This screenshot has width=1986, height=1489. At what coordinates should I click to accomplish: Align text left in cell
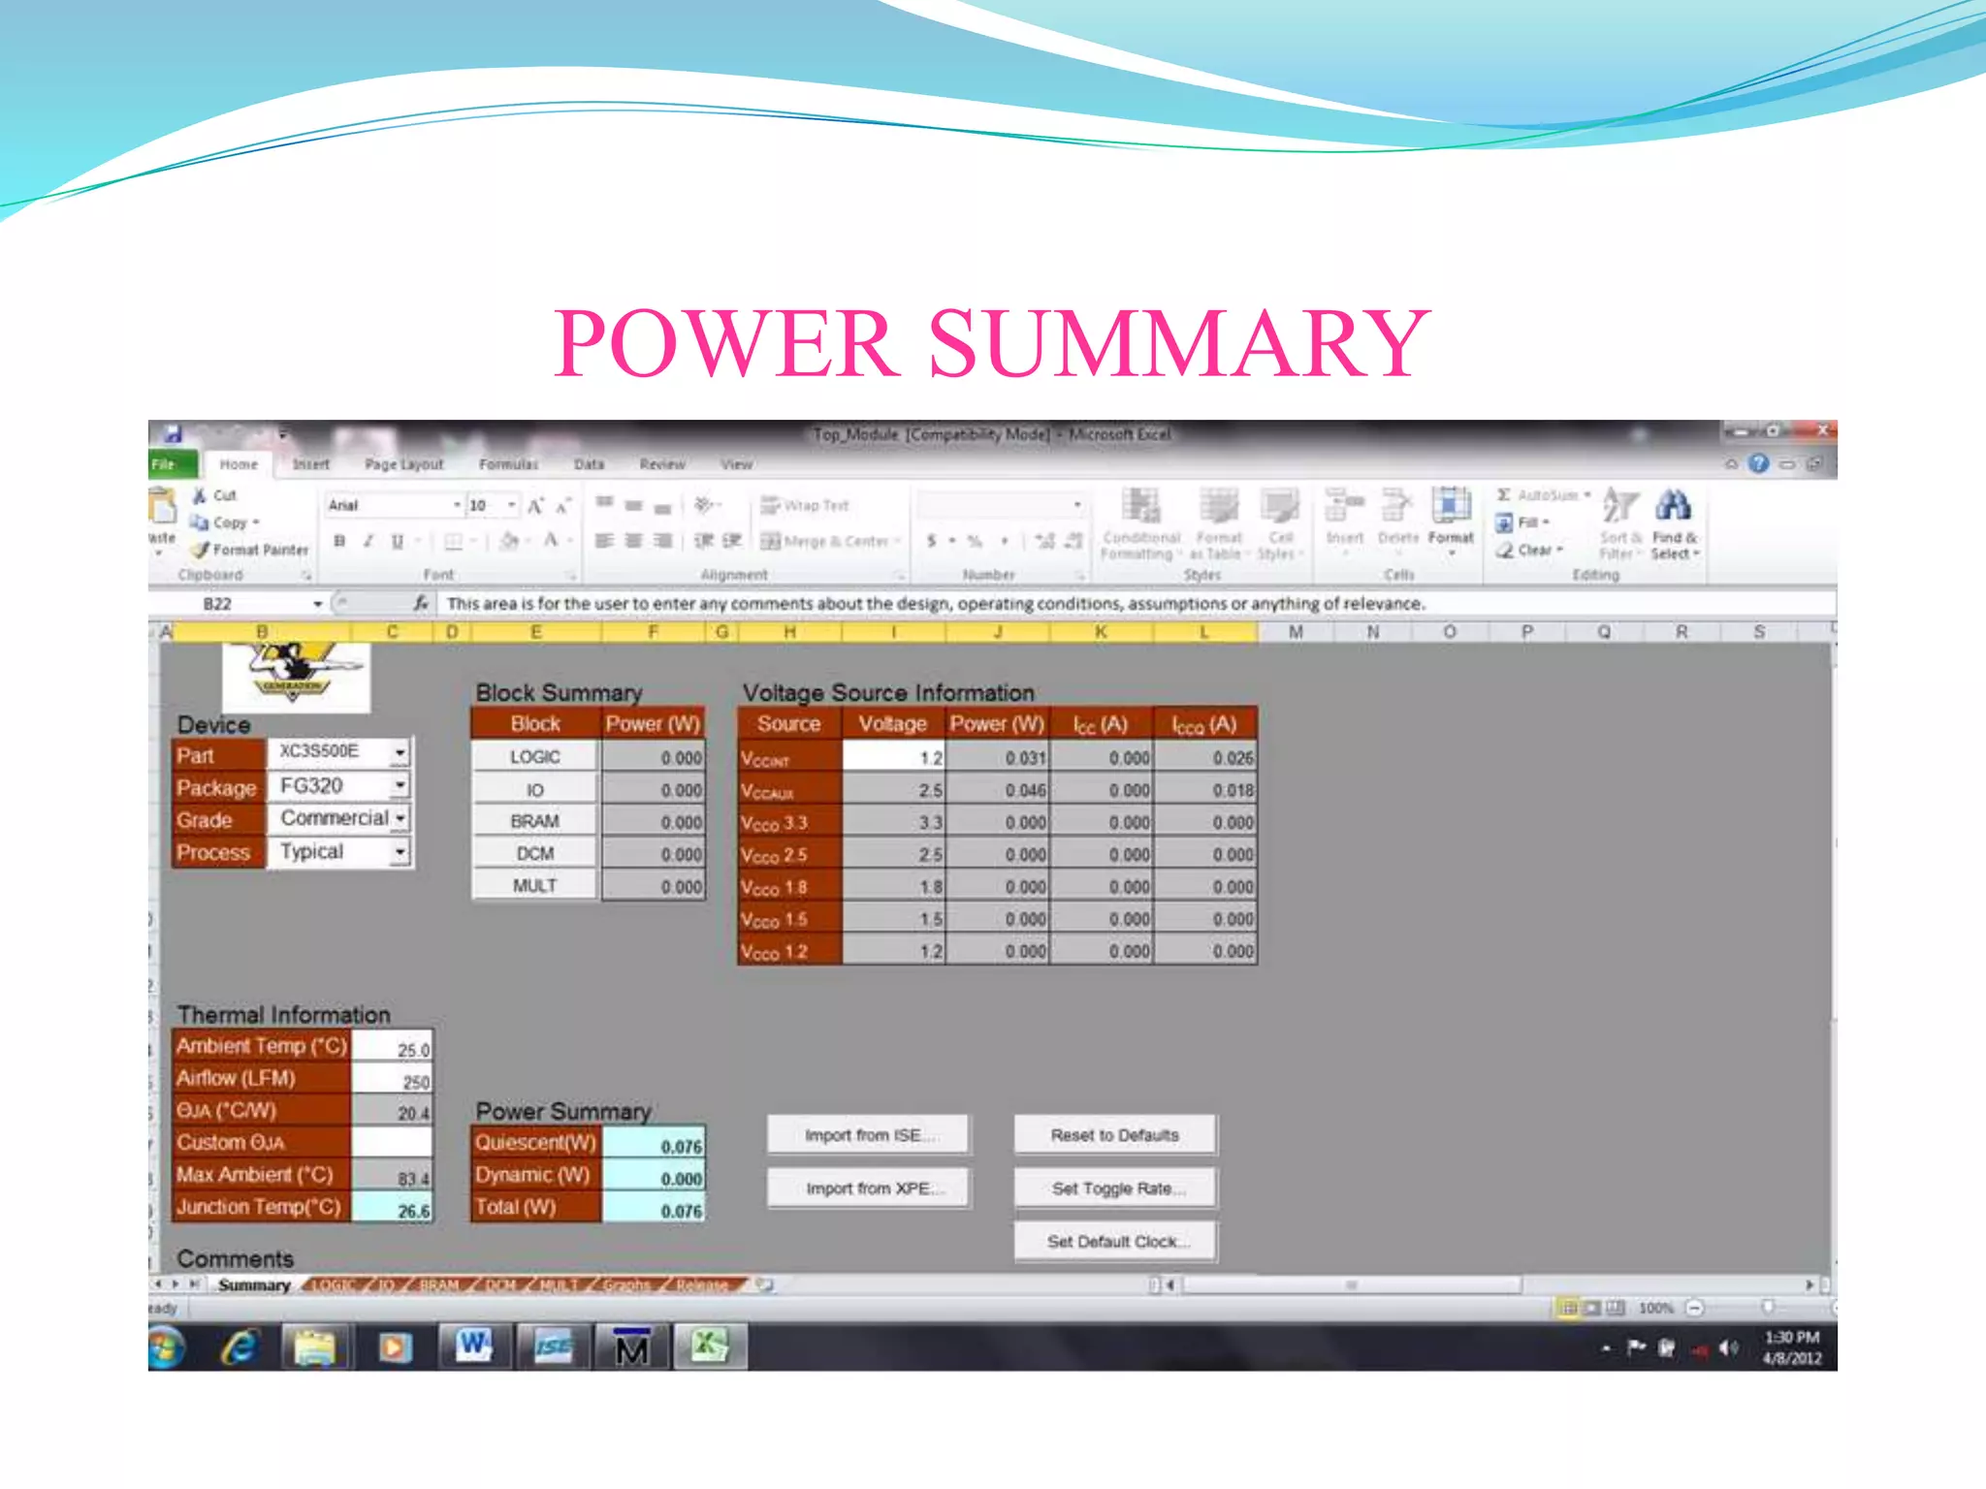[604, 541]
